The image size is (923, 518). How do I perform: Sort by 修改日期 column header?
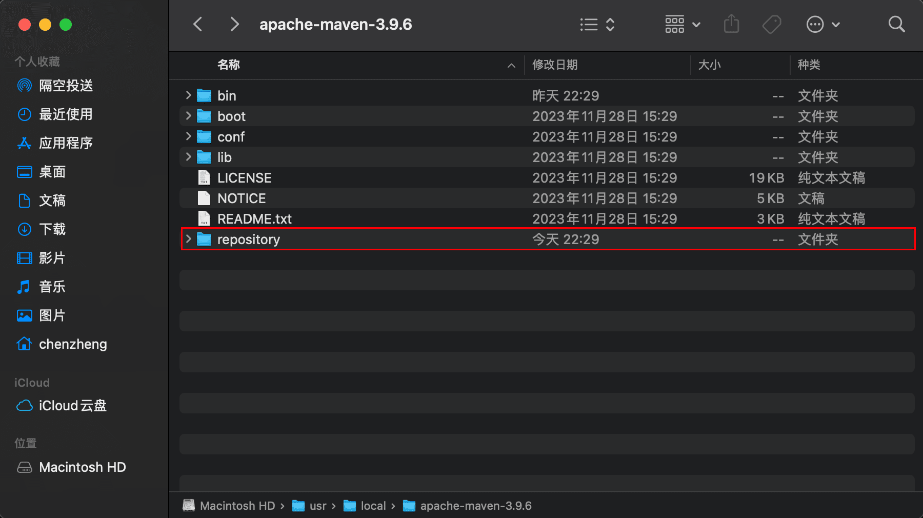click(x=555, y=65)
